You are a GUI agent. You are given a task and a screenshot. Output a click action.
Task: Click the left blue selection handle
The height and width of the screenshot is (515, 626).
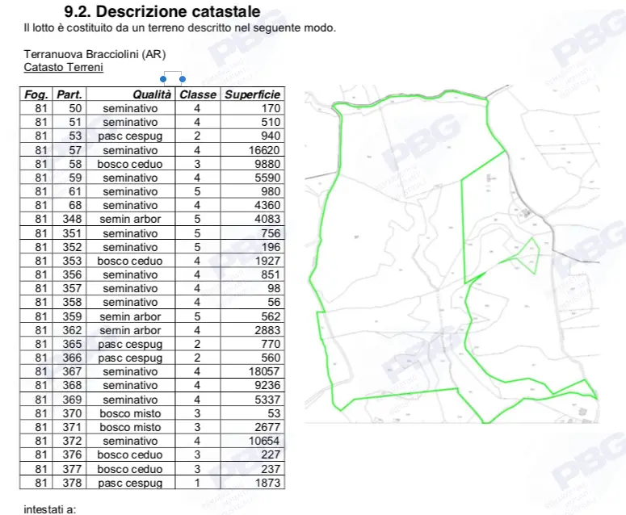coord(163,79)
